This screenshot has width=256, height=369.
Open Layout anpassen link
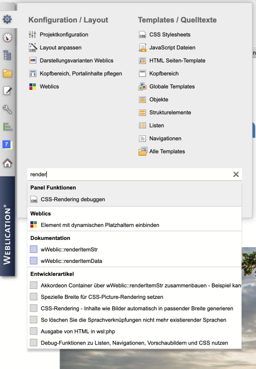point(61,47)
